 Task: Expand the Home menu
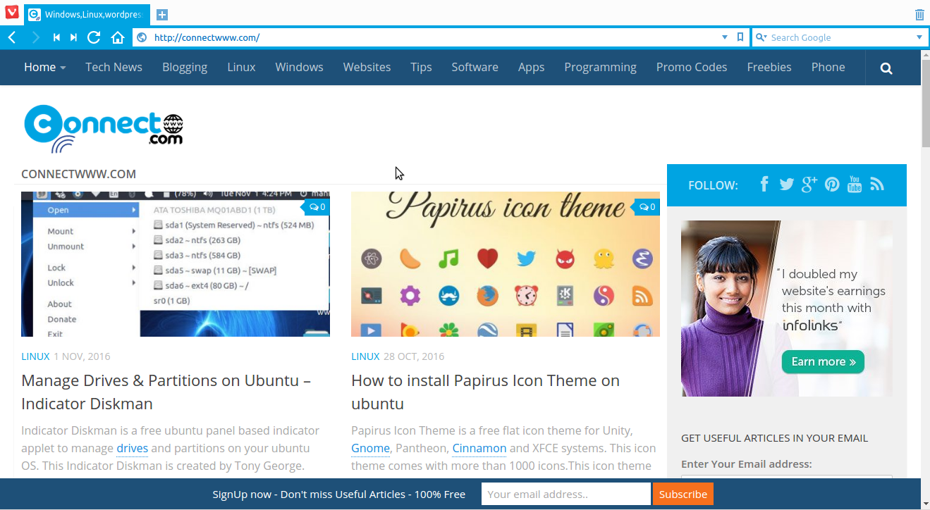click(45, 68)
